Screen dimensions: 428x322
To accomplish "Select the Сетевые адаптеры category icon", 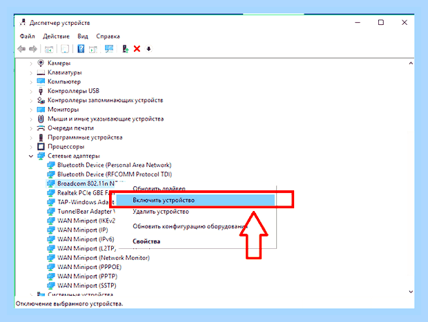I will pos(41,156).
